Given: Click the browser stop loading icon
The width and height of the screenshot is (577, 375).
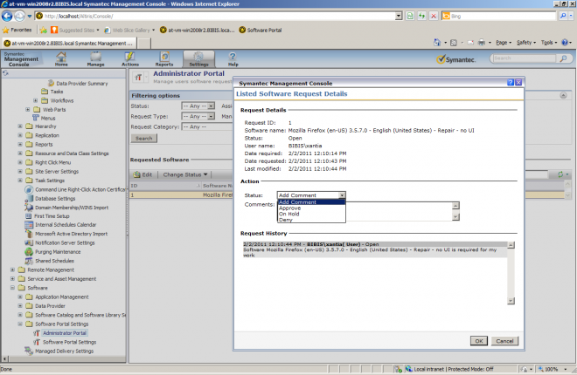Looking at the screenshot, I should click(434, 17).
